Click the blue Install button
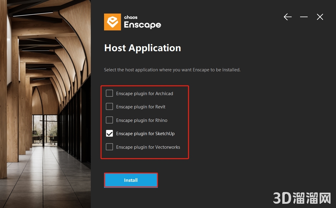 coord(131,180)
